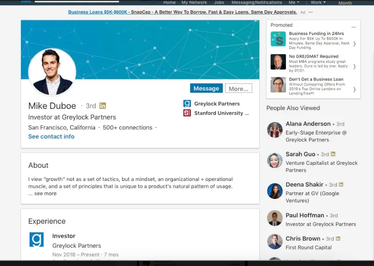Open the LendingTree ad photo
Viewport: 374px width, 266px height.
(278, 85)
